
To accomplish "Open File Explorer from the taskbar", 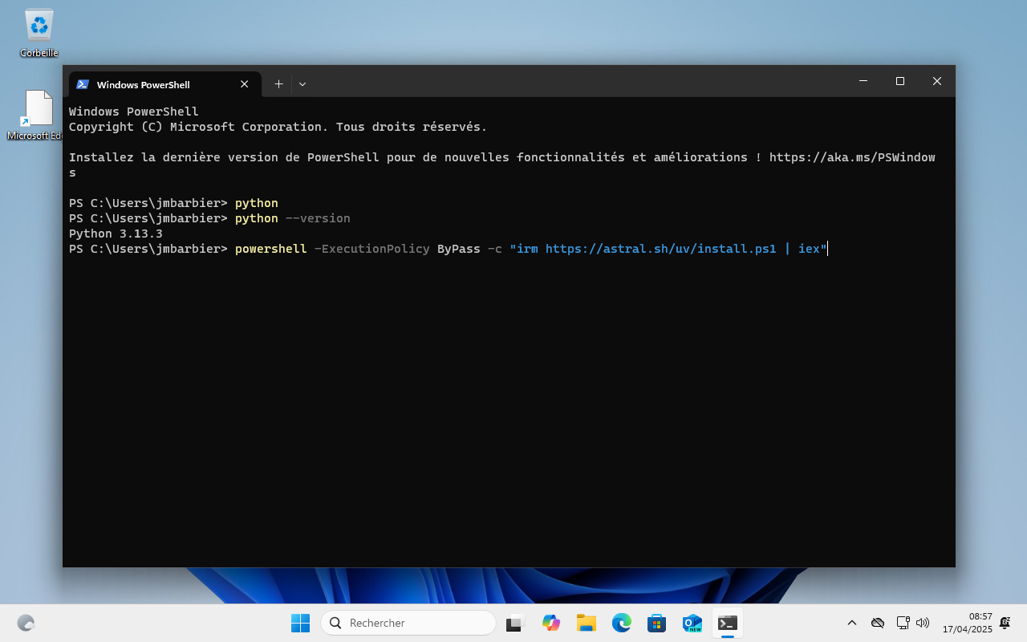I will [586, 623].
